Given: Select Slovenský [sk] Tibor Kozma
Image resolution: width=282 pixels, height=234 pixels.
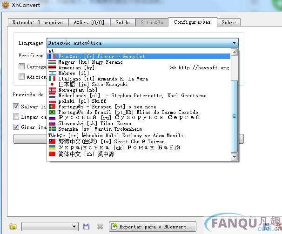Looking at the screenshot, I should [x=139, y=124].
